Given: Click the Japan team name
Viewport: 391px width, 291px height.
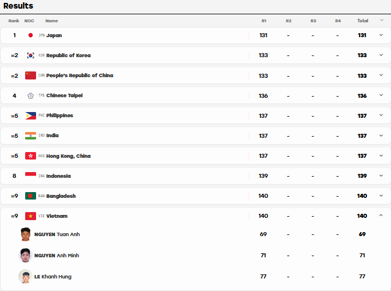Looking at the screenshot, I should (54, 35).
